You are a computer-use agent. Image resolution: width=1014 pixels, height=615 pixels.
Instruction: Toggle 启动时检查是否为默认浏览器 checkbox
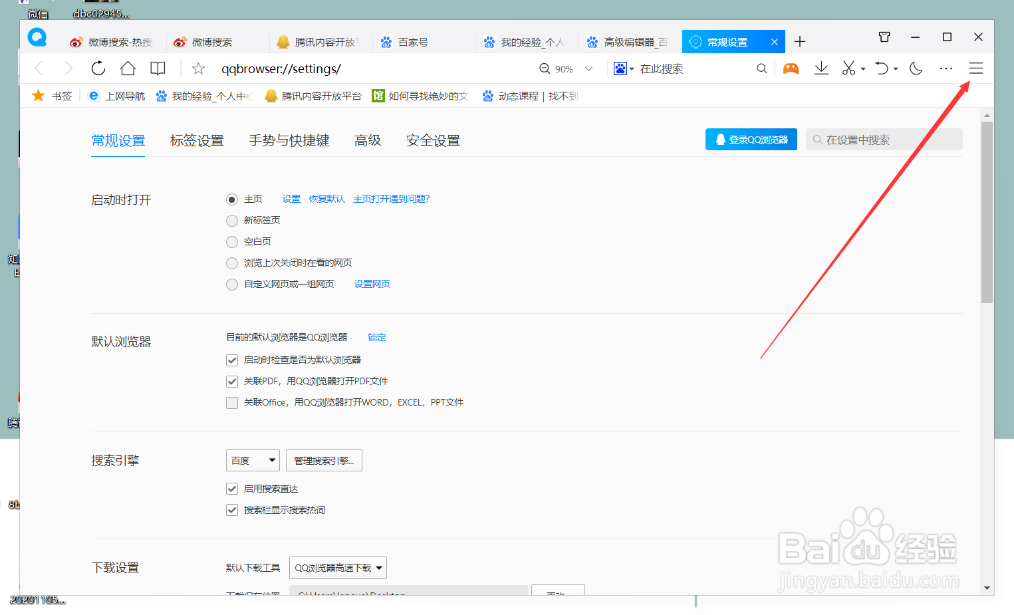click(x=232, y=360)
